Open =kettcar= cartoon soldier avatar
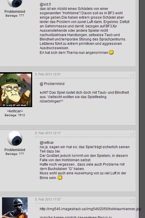Screen dimensions: 145x218 point(16,90)
